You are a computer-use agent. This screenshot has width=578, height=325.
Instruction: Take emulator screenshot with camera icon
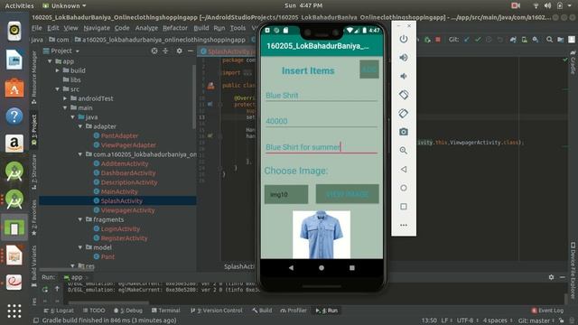click(x=404, y=132)
